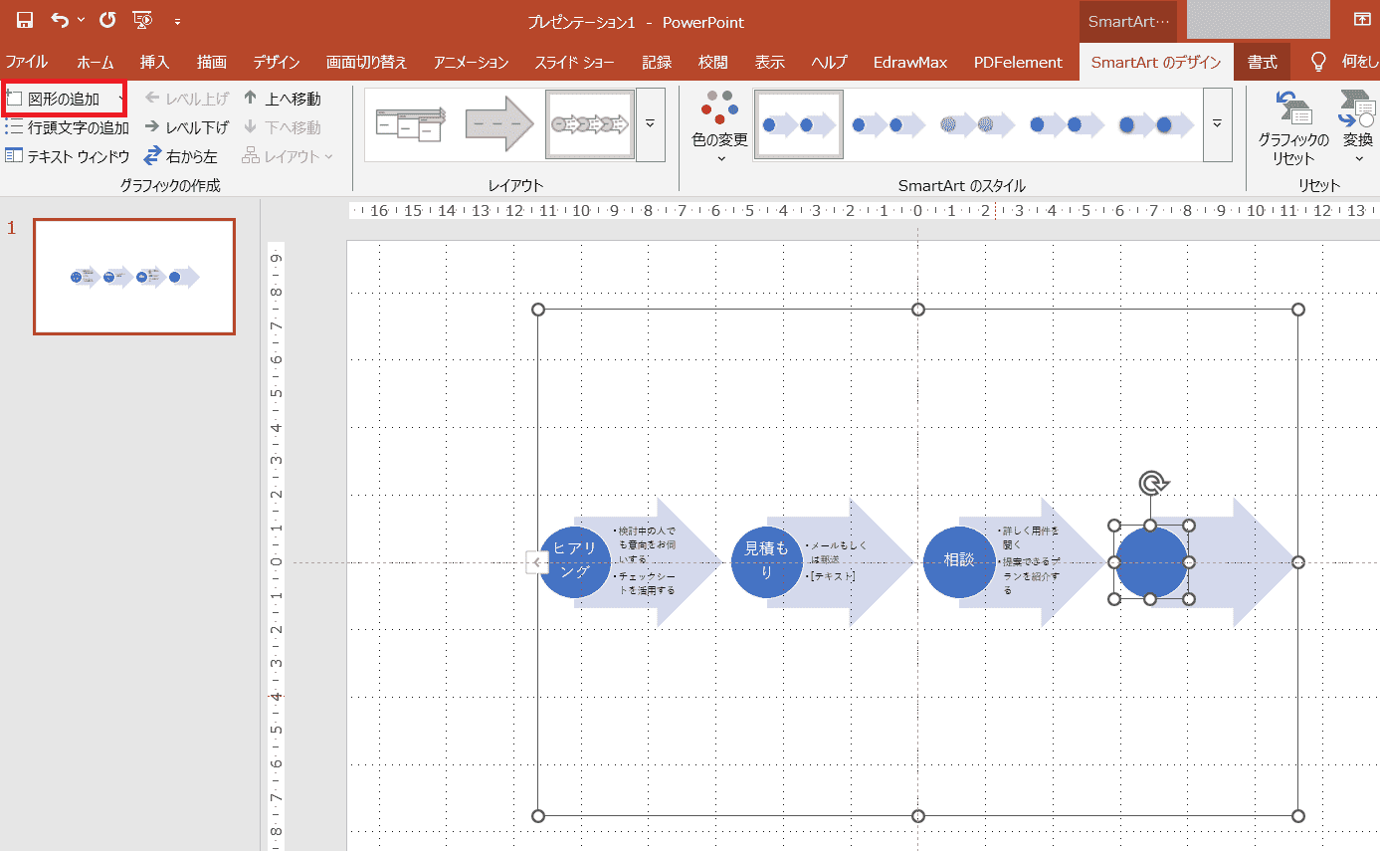Click Start From Beginning slideshow icon

tap(143, 21)
